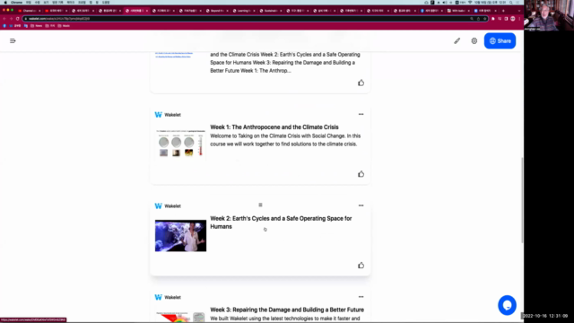This screenshot has width=574, height=323.
Task: Open 'Week 3: Repairing the Damage' title link
Action: click(x=287, y=310)
